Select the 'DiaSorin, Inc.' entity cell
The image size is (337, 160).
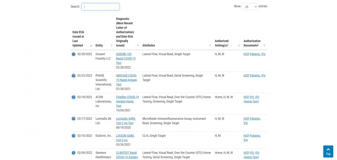point(103,136)
